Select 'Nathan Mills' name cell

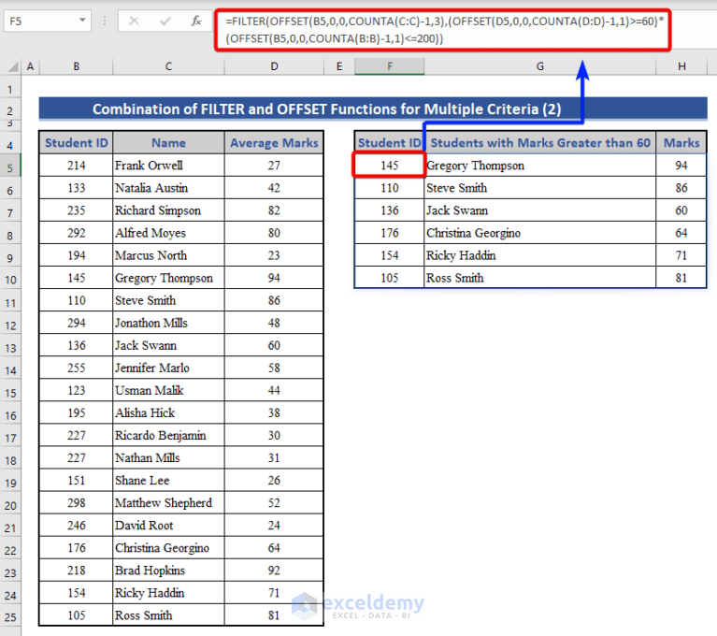click(168, 457)
